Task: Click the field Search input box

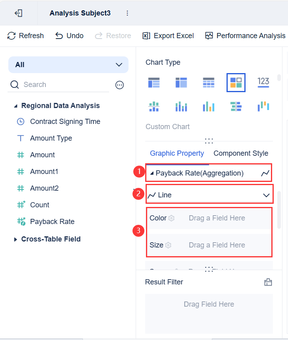Action: click(63, 85)
